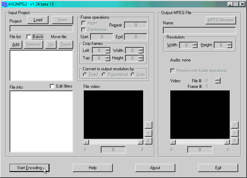The image size is (247, 178).
Task: Click the Resolution Width value field
Action: (x=186, y=45)
